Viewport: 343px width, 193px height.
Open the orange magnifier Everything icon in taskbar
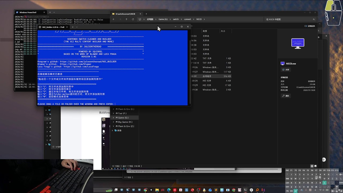click(257, 190)
